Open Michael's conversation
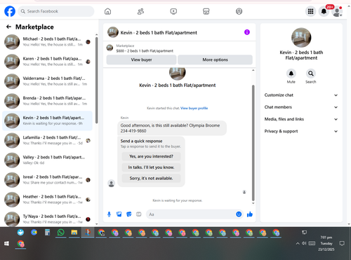The width and height of the screenshot is (351, 260). click(x=47, y=42)
